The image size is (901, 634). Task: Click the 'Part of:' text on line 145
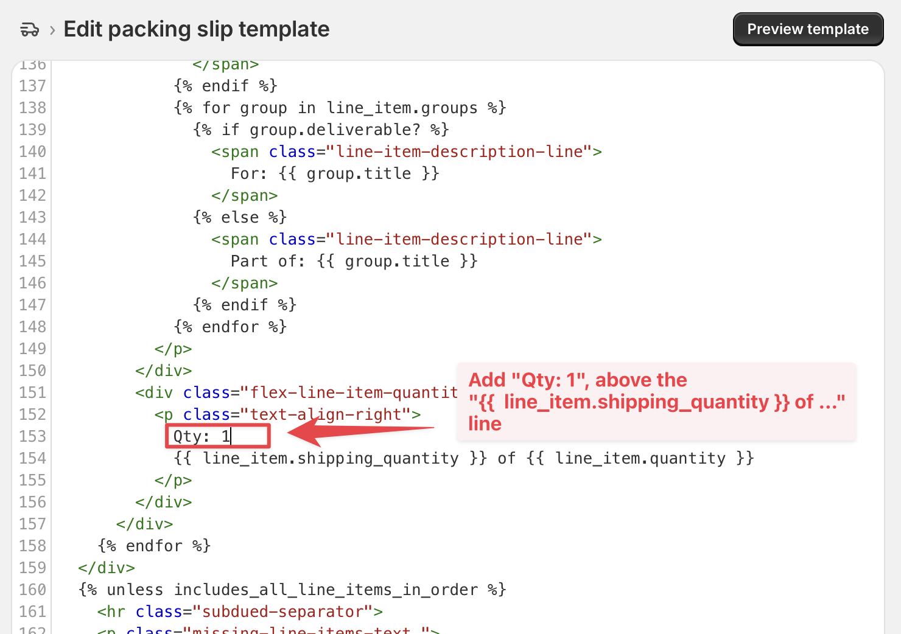tap(267, 261)
